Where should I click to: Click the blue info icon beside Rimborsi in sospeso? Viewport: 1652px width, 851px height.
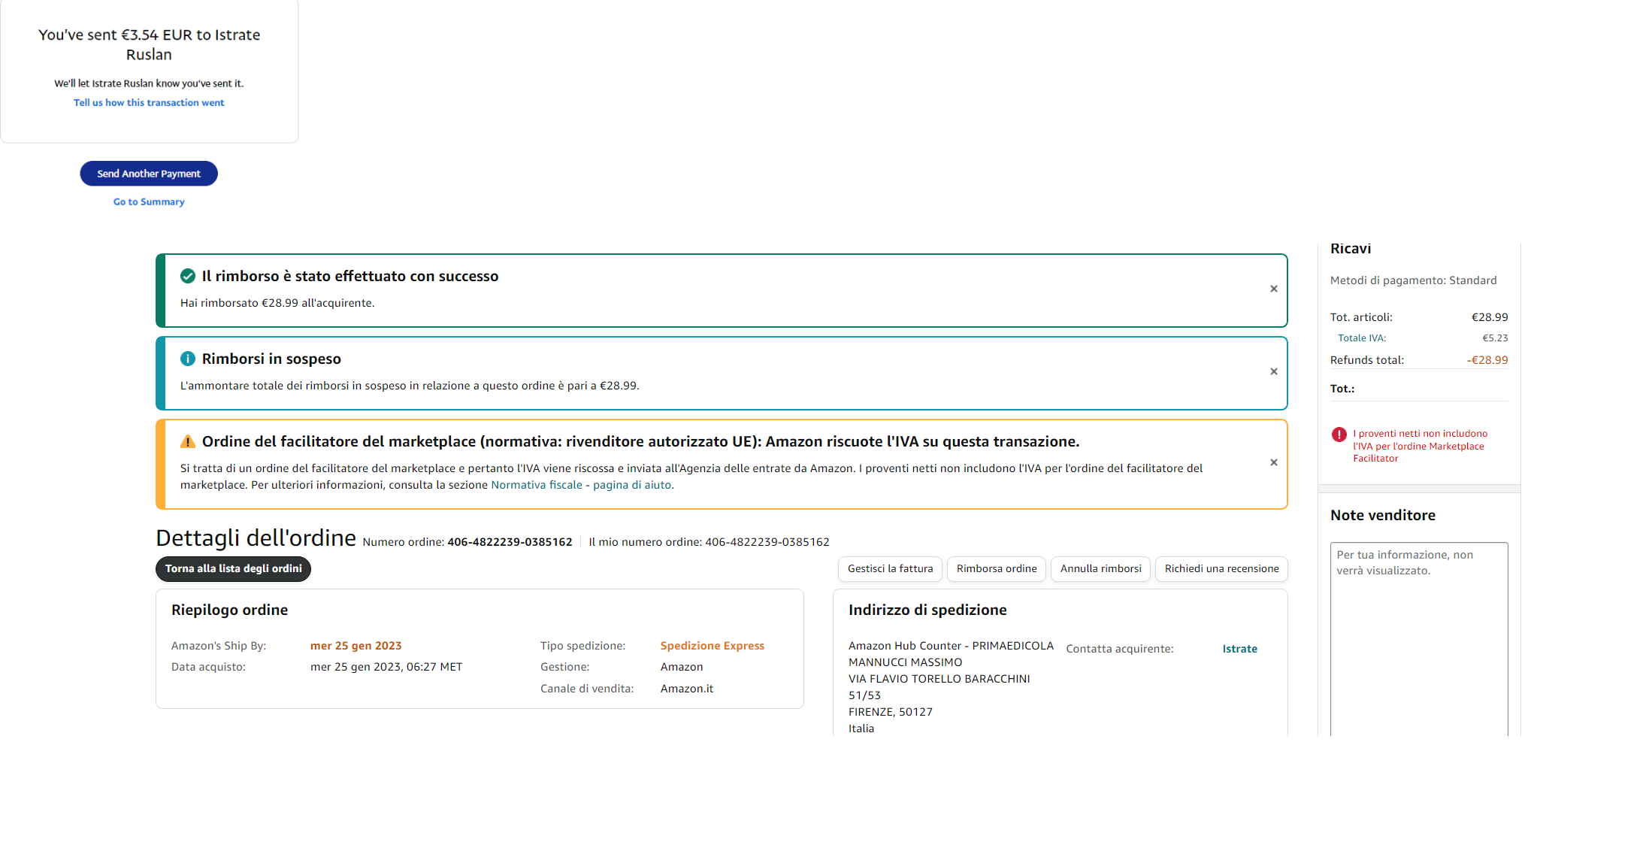(188, 359)
